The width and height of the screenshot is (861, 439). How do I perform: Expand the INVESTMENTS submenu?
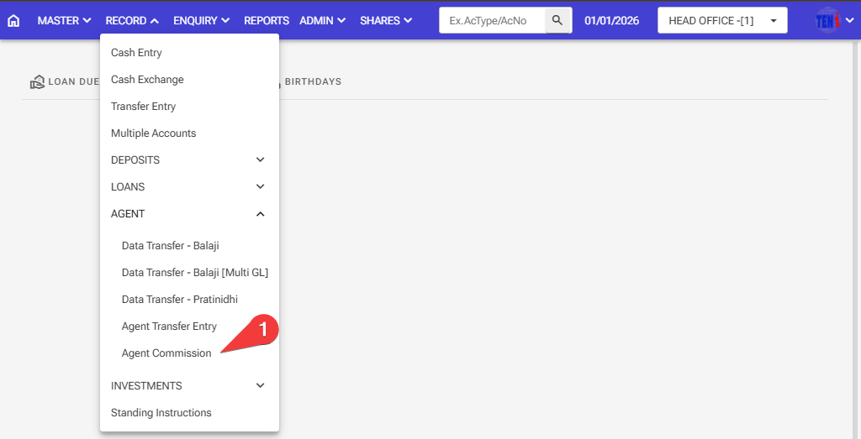188,385
